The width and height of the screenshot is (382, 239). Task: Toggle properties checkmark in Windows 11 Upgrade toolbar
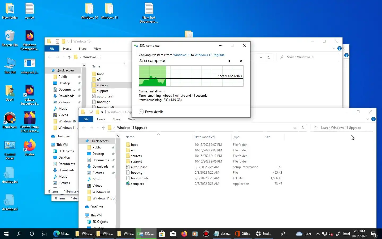(92, 112)
